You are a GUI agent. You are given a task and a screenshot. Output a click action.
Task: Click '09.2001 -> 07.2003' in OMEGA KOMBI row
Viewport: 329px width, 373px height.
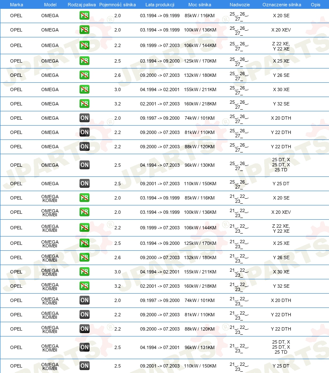pos(159,366)
